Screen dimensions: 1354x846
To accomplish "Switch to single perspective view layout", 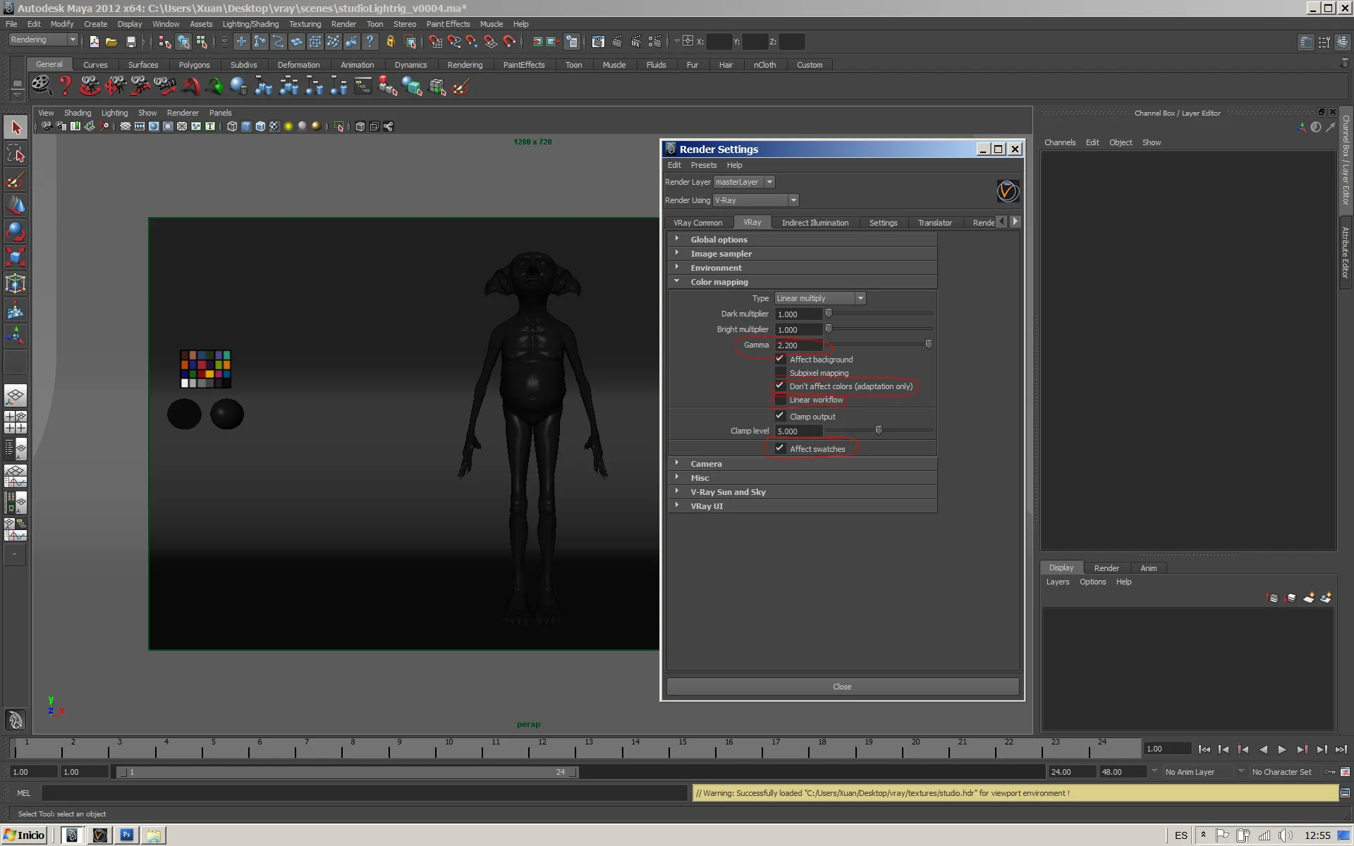I will [16, 396].
